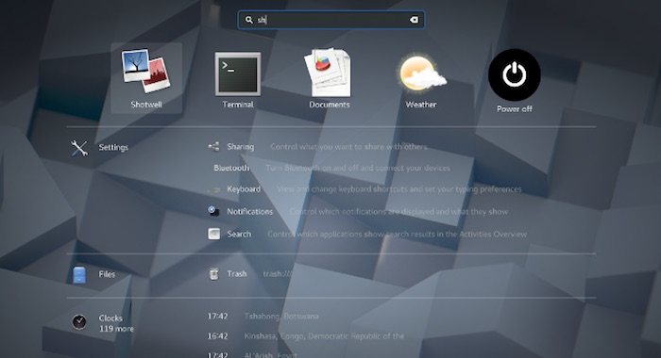
Task: Click the Files cabinet icon
Action: pyautogui.click(x=79, y=275)
